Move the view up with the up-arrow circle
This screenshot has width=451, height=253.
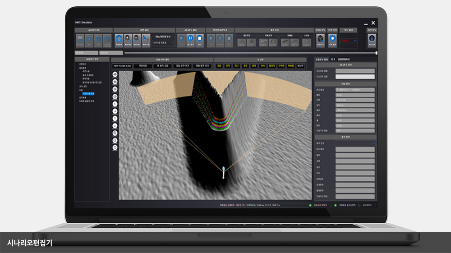pyautogui.click(x=115, y=119)
